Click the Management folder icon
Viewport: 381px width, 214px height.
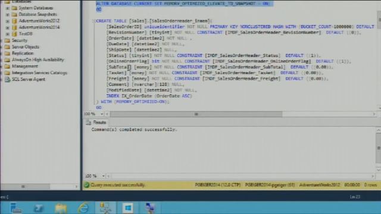click(7, 66)
